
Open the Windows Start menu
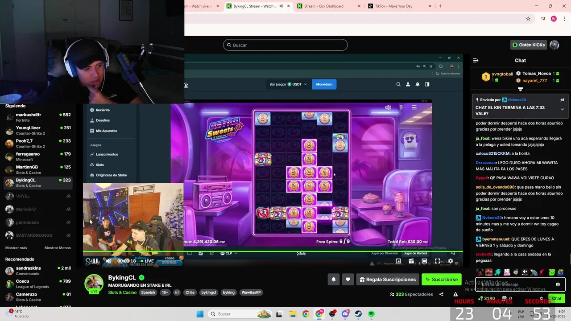[200, 314]
